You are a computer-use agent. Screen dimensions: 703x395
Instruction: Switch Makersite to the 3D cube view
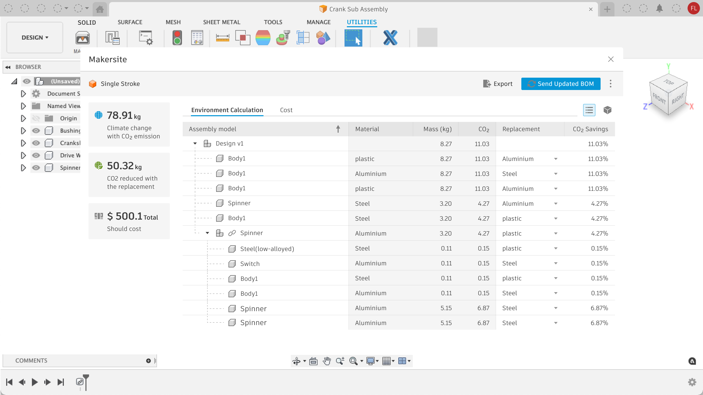point(607,110)
